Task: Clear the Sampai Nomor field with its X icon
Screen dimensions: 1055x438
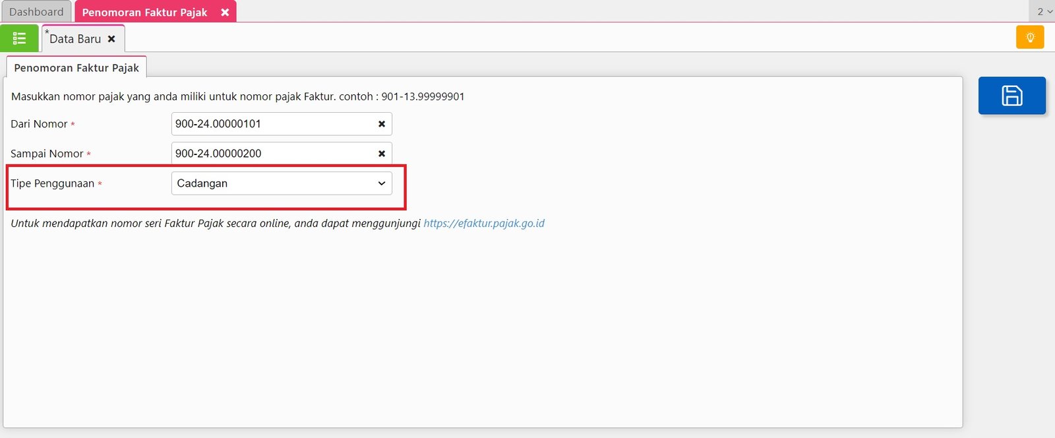Action: point(381,154)
